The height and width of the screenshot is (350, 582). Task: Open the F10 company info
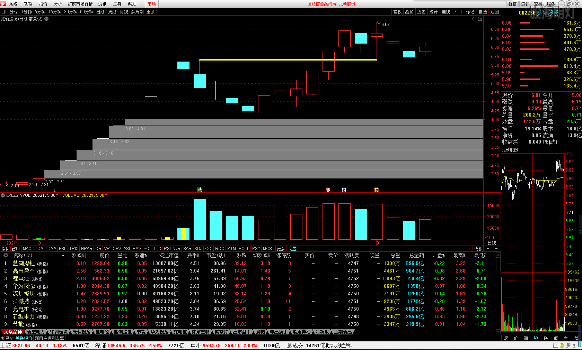pos(458,12)
